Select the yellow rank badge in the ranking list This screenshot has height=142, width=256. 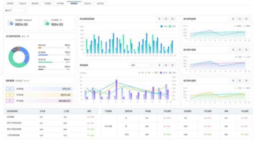click(10, 95)
